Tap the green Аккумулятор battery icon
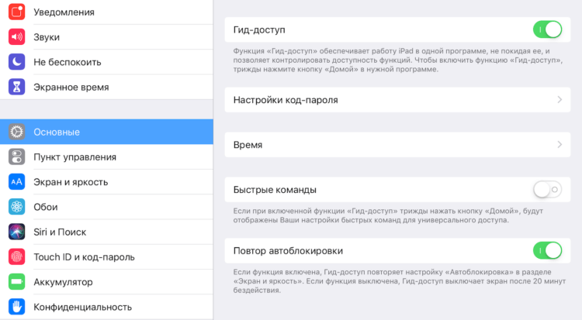This screenshot has width=582, height=320. click(x=17, y=282)
